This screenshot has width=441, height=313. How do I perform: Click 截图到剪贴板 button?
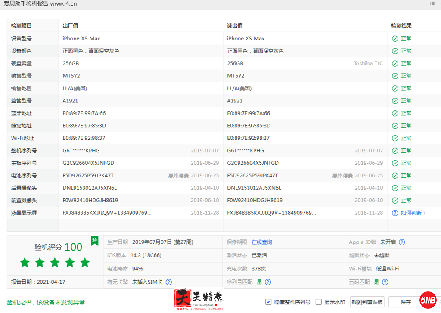tap(367, 302)
